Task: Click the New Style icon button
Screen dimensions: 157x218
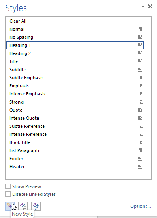Action: 10,206
